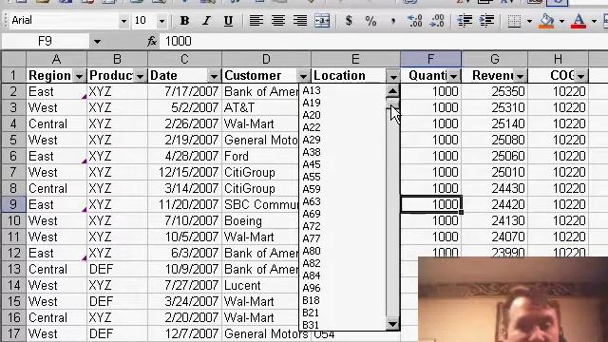Select A72 in Location filter list
Image resolution: width=608 pixels, height=342 pixels.
click(312, 226)
